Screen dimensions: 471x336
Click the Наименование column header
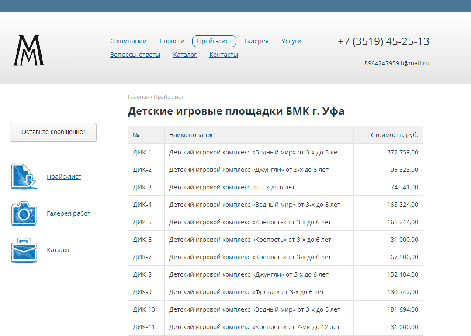tap(259, 135)
